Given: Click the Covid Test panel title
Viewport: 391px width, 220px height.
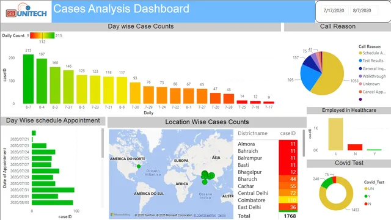Looking at the screenshot, I should [x=349, y=163].
